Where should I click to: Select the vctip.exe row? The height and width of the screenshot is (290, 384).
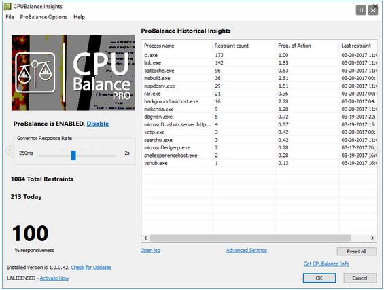pos(259,132)
